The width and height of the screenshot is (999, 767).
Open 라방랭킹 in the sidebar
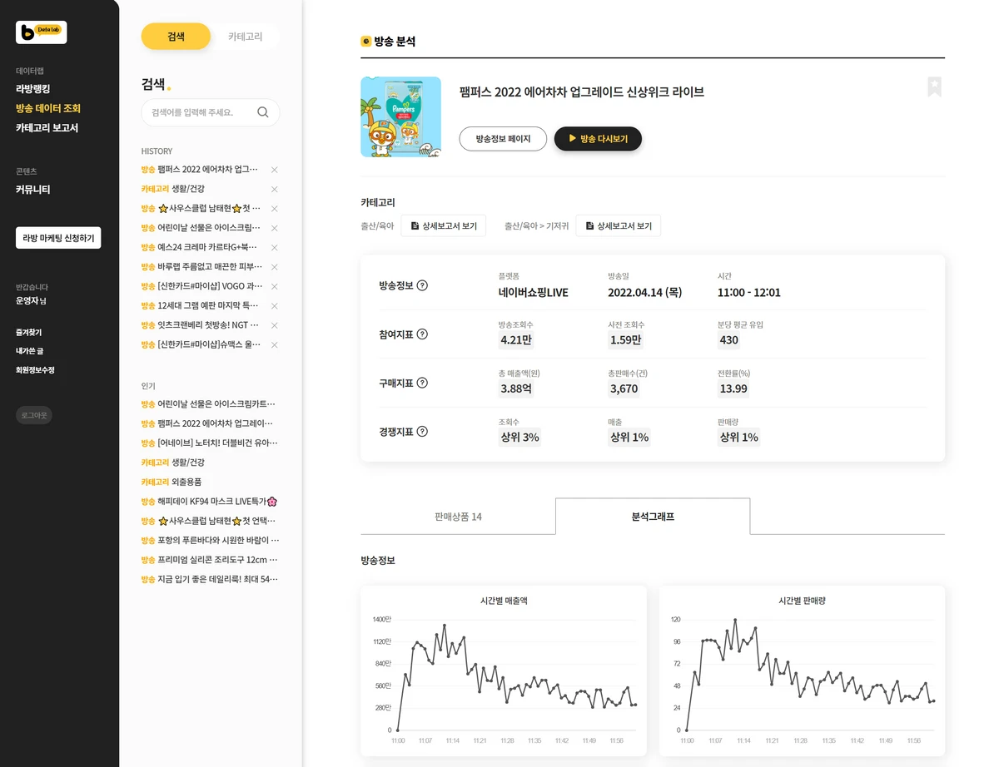click(x=33, y=89)
